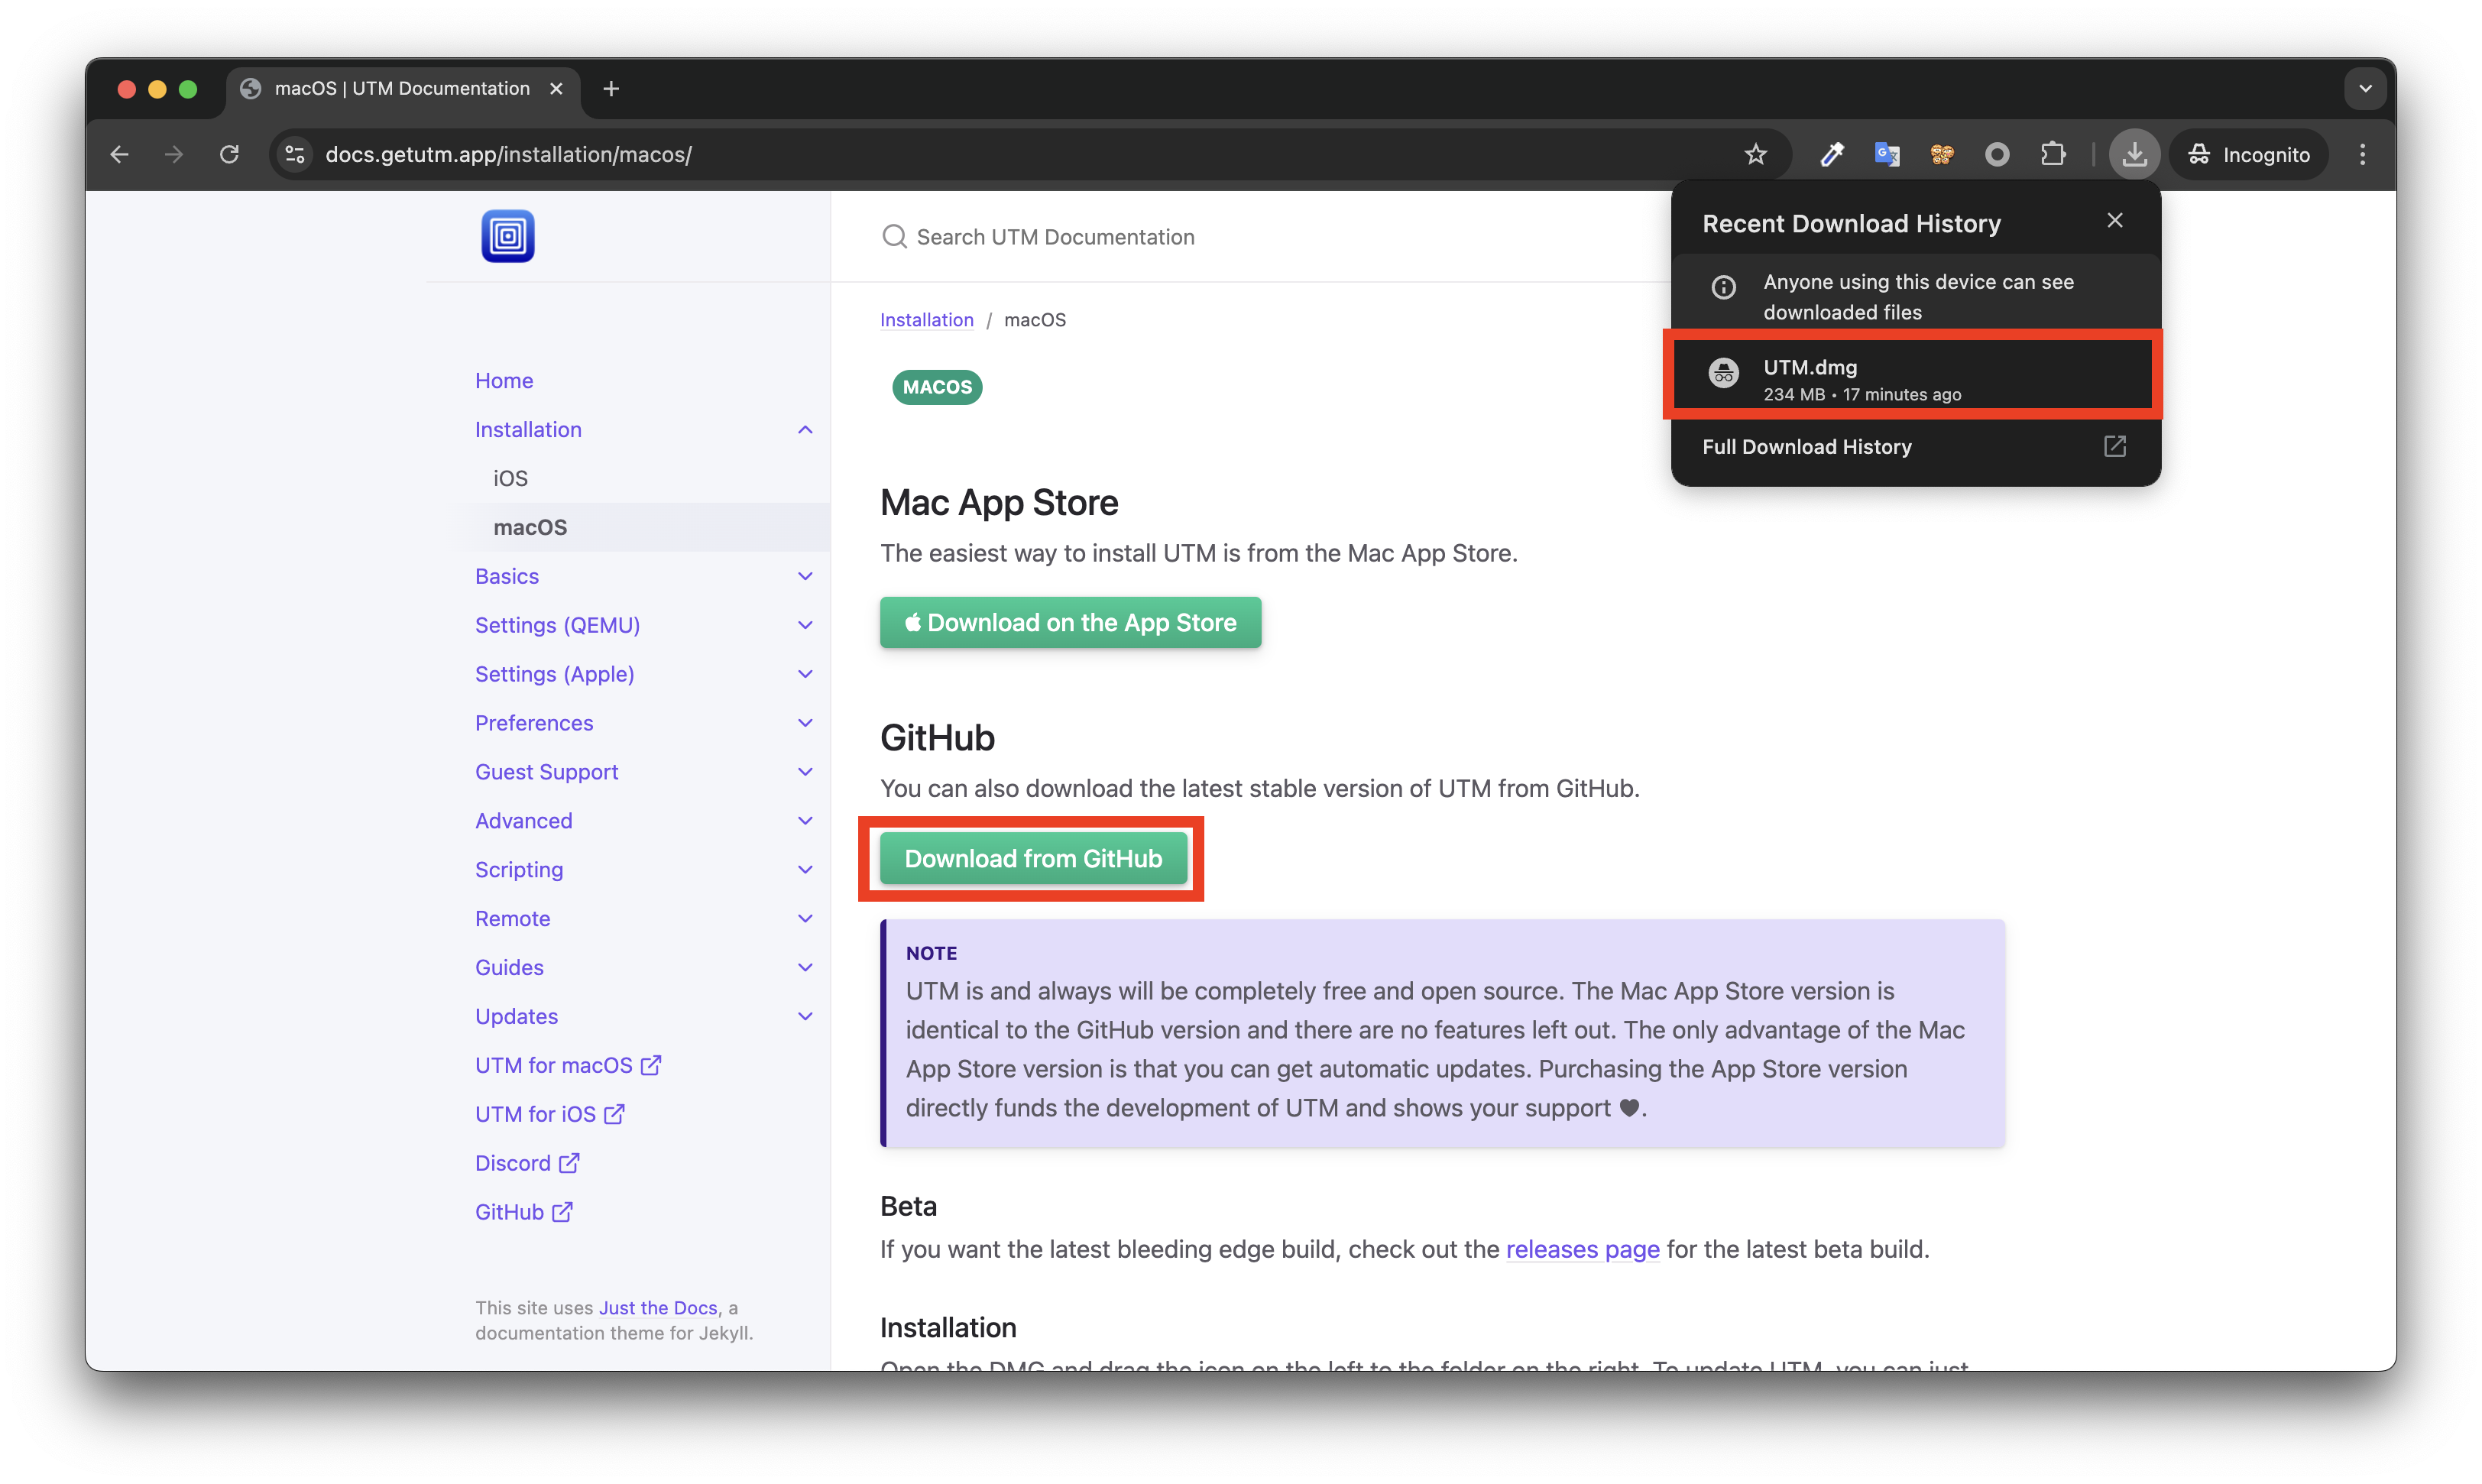Click the address bar URL
Screen dimensions: 2482x1484
508,154
